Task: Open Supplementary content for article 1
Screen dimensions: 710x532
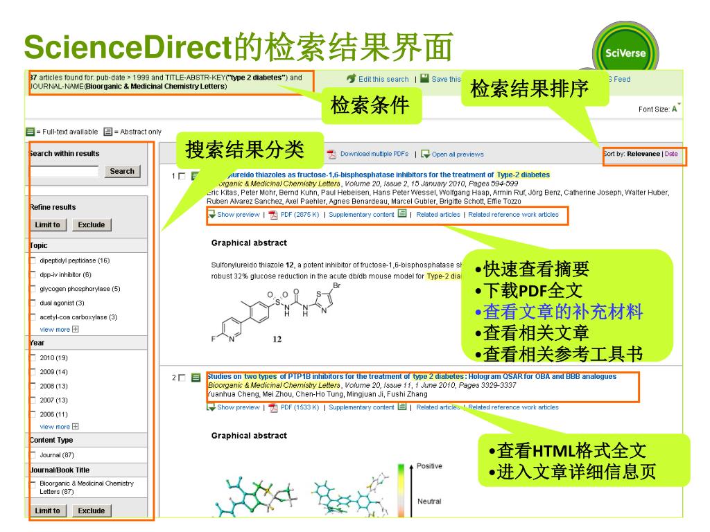Action: click(361, 215)
